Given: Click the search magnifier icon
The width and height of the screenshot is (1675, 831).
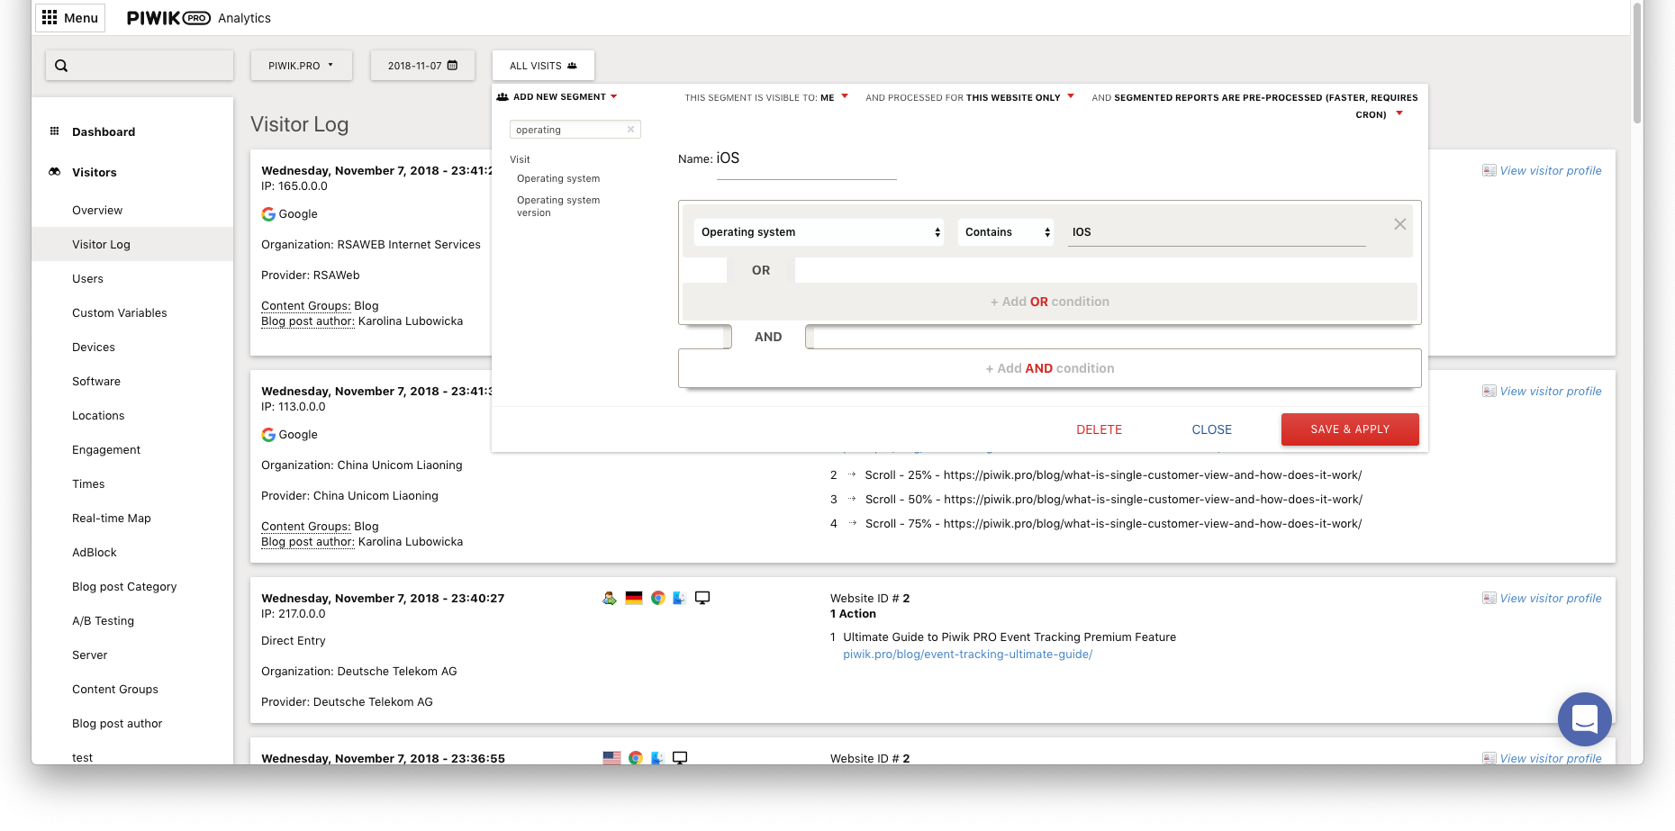Looking at the screenshot, I should pyautogui.click(x=61, y=66).
